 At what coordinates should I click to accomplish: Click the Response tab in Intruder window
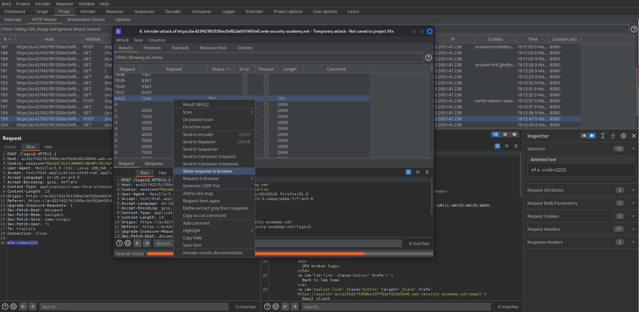pyautogui.click(x=154, y=163)
